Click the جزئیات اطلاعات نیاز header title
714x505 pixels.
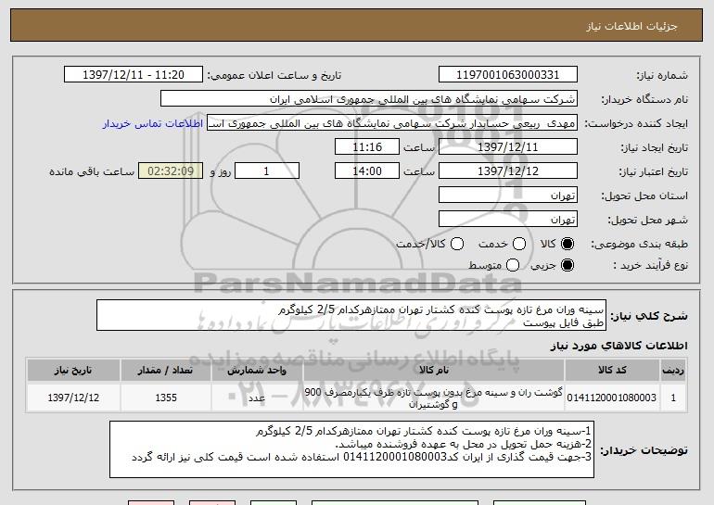(631, 26)
